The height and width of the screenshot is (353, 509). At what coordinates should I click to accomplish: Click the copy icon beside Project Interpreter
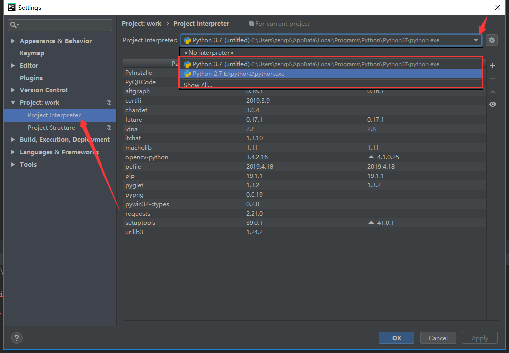point(109,115)
